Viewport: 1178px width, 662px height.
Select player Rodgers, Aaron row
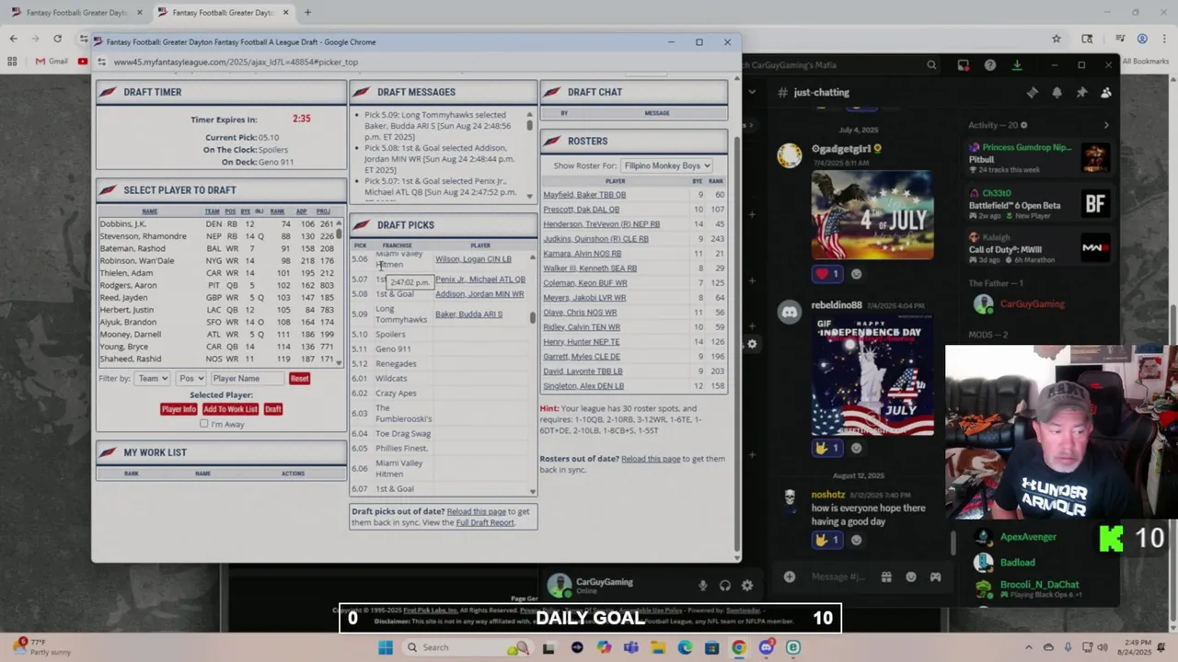click(217, 285)
